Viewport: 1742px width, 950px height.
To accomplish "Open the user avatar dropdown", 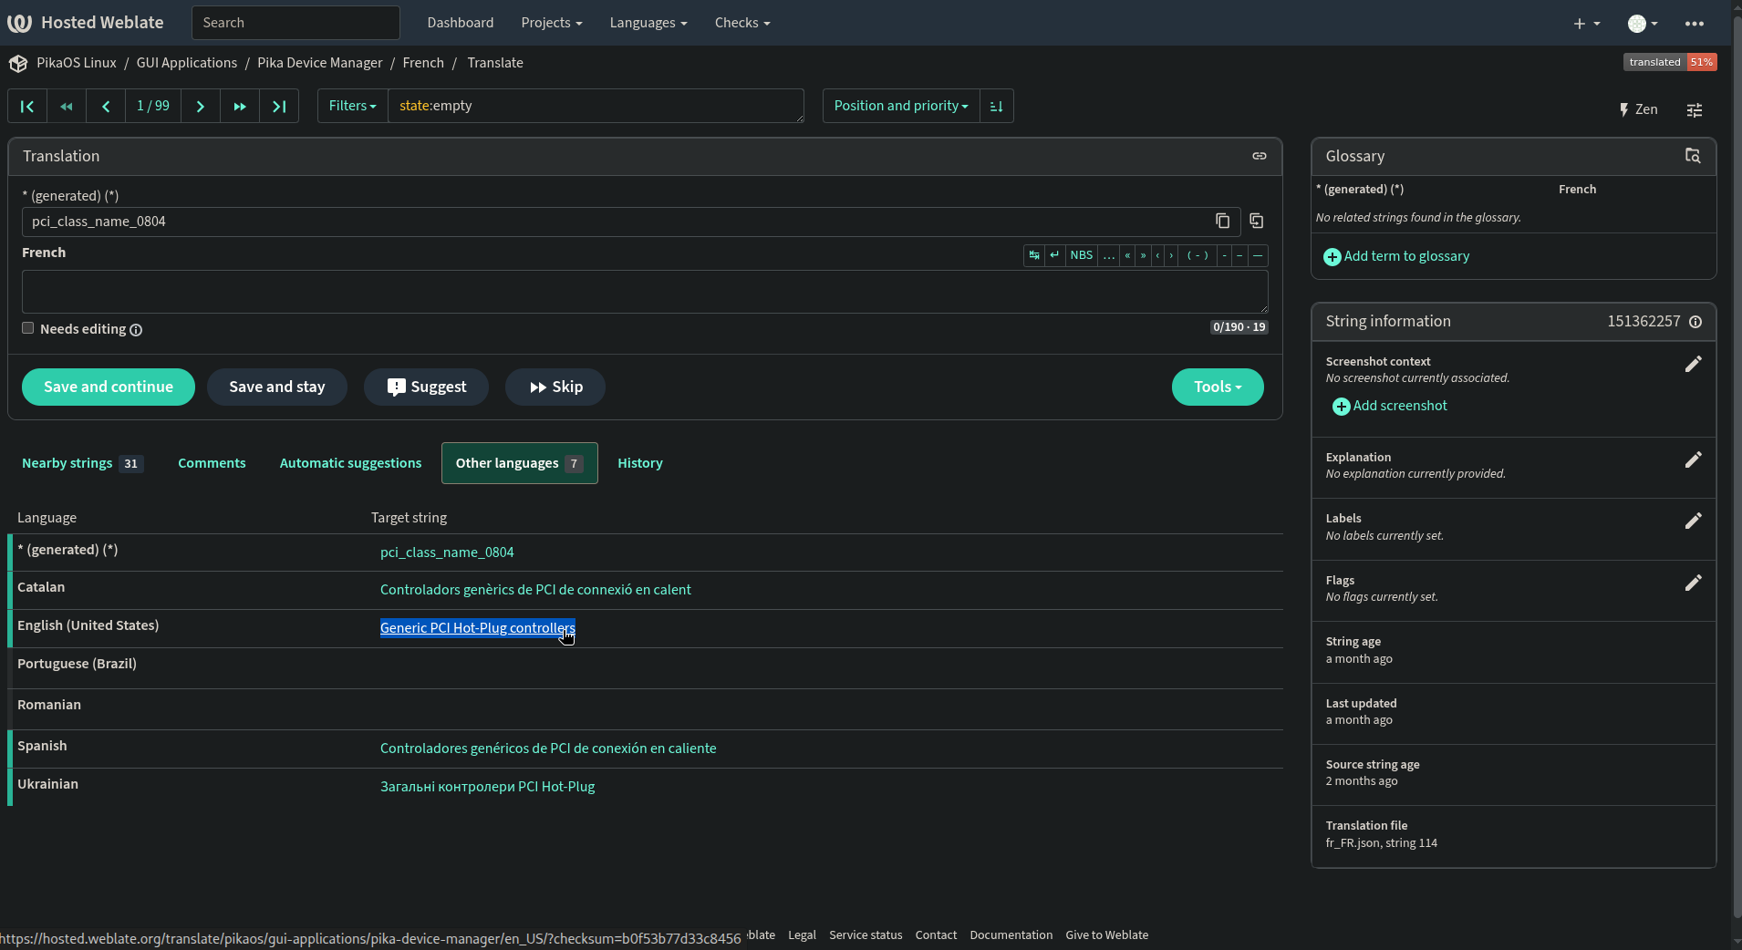I will [x=1643, y=24].
